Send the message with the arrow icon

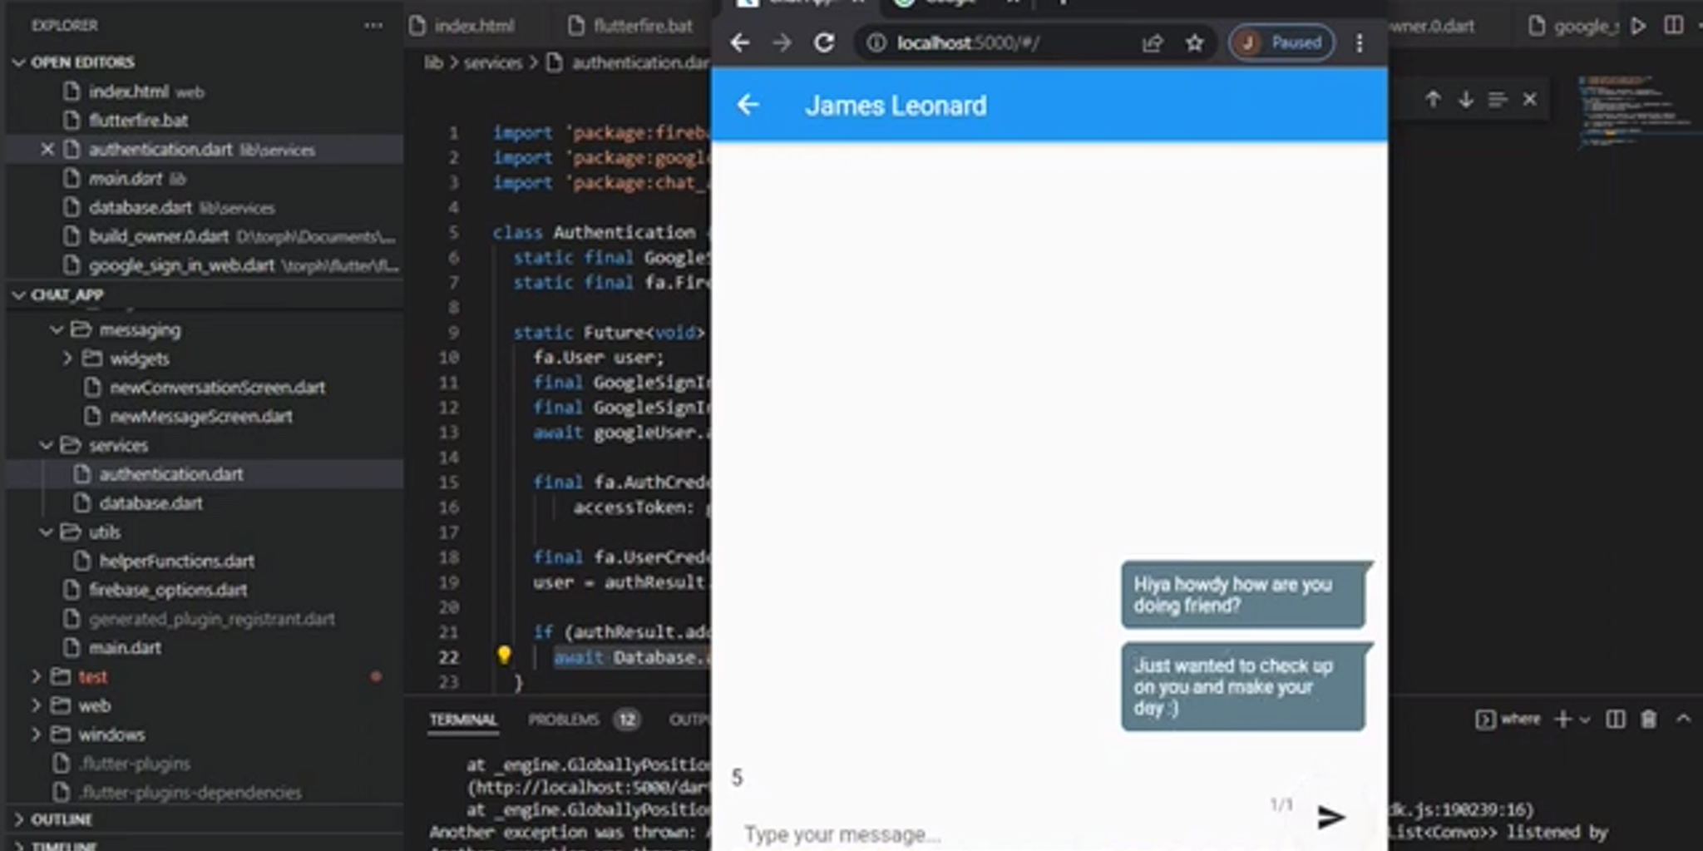pyautogui.click(x=1331, y=817)
